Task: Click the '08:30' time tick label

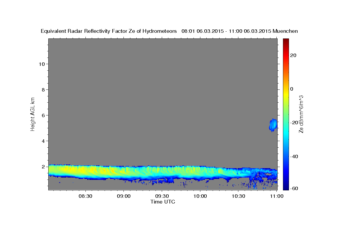Action: tap(85, 196)
